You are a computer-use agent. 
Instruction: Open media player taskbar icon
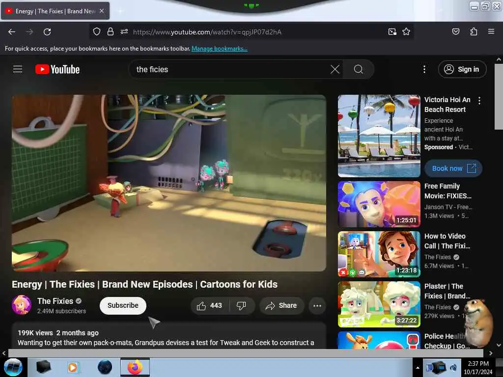(x=73, y=367)
